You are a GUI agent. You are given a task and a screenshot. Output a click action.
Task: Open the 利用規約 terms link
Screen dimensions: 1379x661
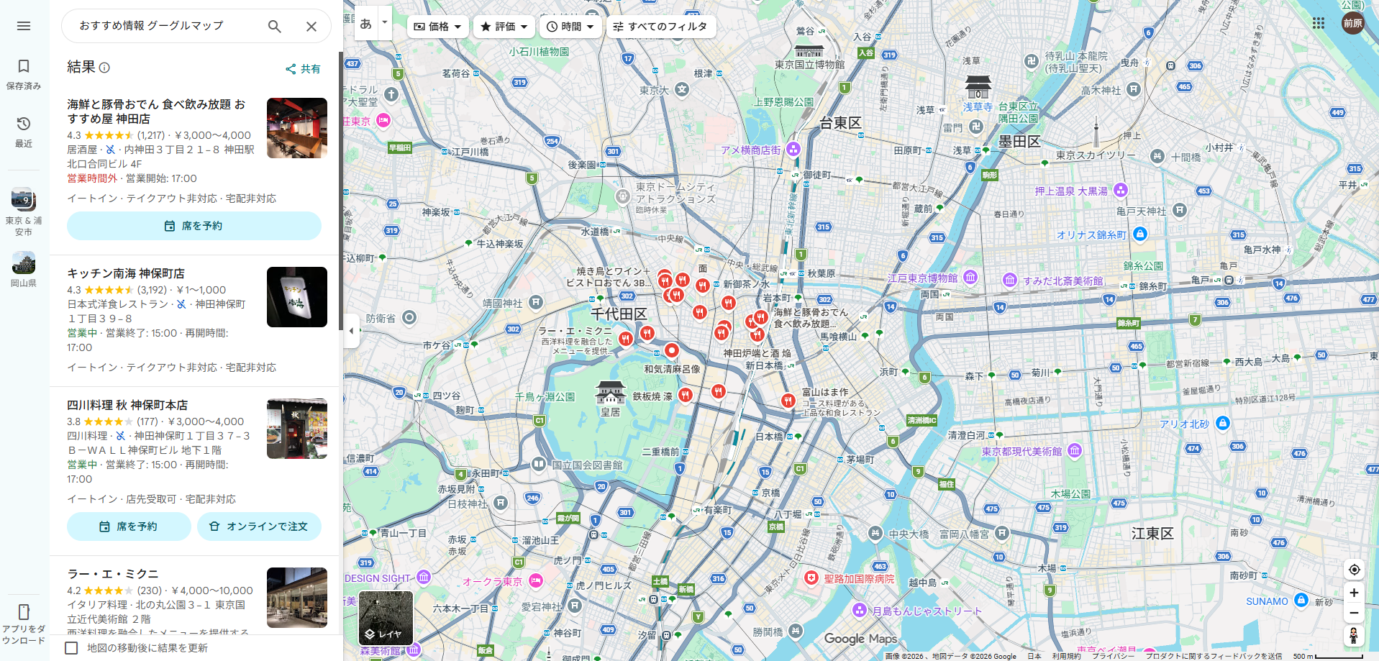pos(1066,656)
